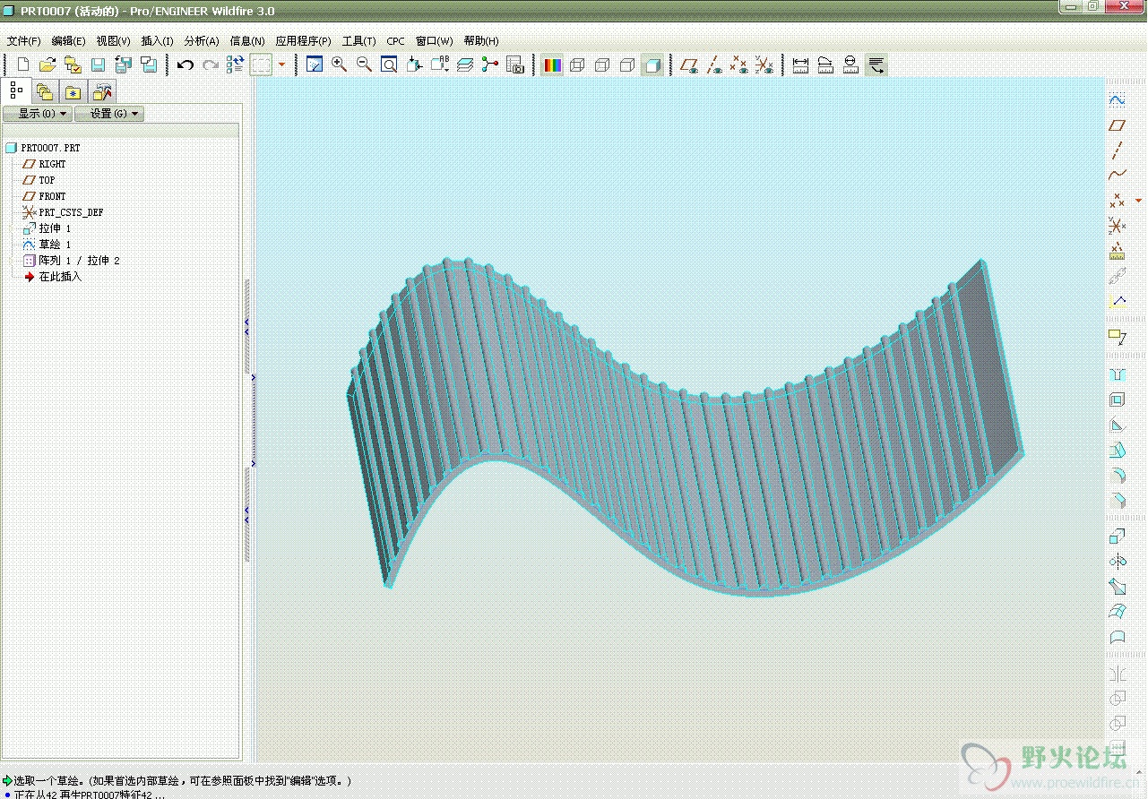This screenshot has height=799, width=1148.
Task: Click the Save a Copy icon
Action: coord(124,64)
